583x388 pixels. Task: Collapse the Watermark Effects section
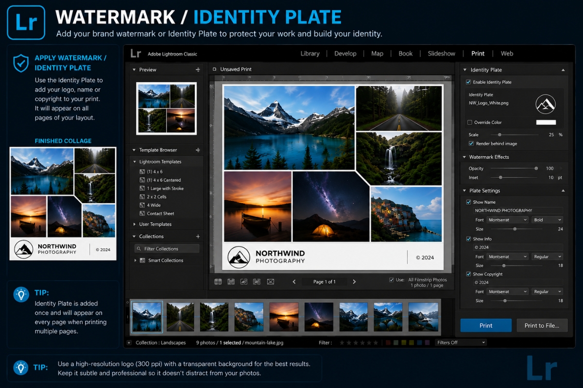tap(464, 157)
